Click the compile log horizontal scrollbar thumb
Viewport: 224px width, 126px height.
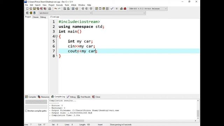tap(68, 121)
